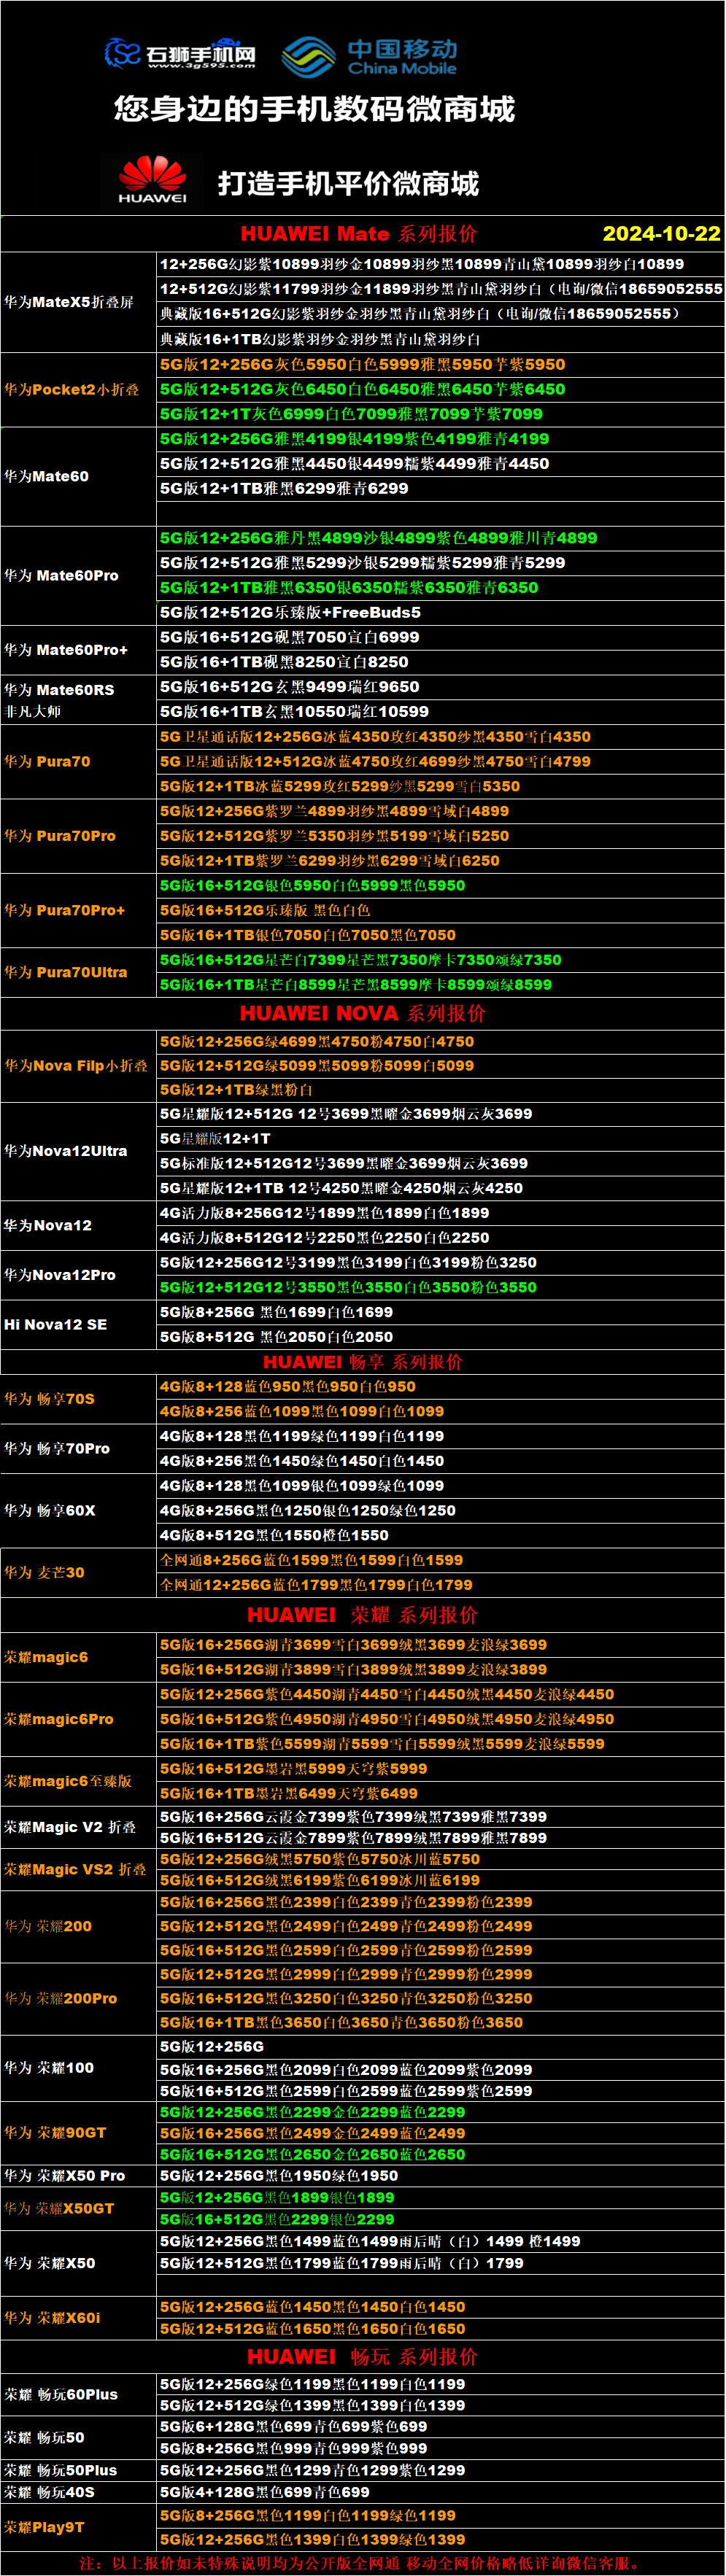This screenshot has width=726, height=2576.
Task: Click the 华为 荣耀X60i row label
Action: (52, 2317)
